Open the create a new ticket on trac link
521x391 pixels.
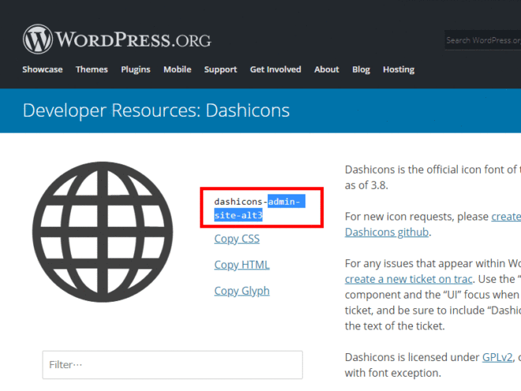pos(408,279)
